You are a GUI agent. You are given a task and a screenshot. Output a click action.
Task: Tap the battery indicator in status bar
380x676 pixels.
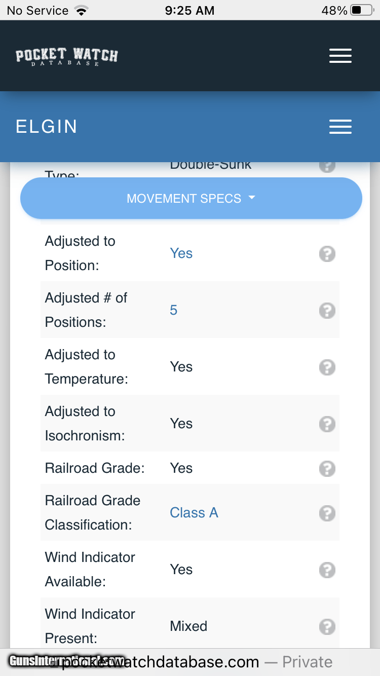click(x=362, y=10)
